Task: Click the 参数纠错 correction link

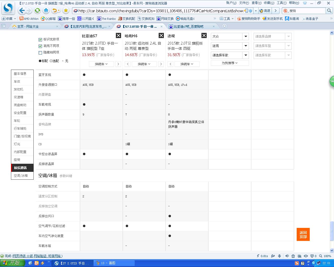Action: click(x=66, y=176)
